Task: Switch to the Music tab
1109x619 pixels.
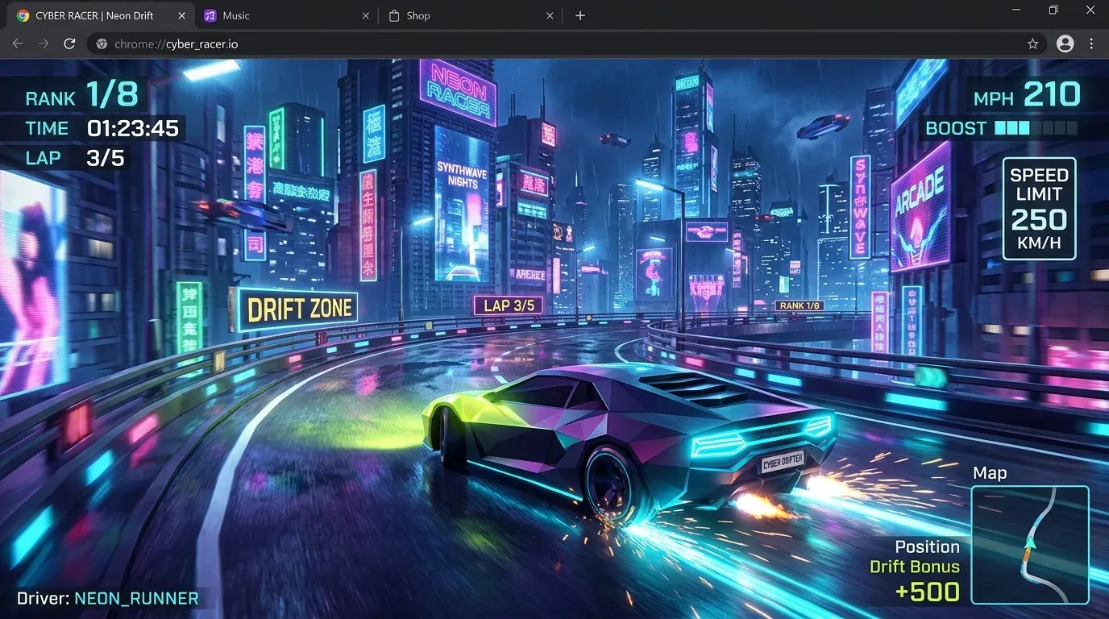Action: 285,15
